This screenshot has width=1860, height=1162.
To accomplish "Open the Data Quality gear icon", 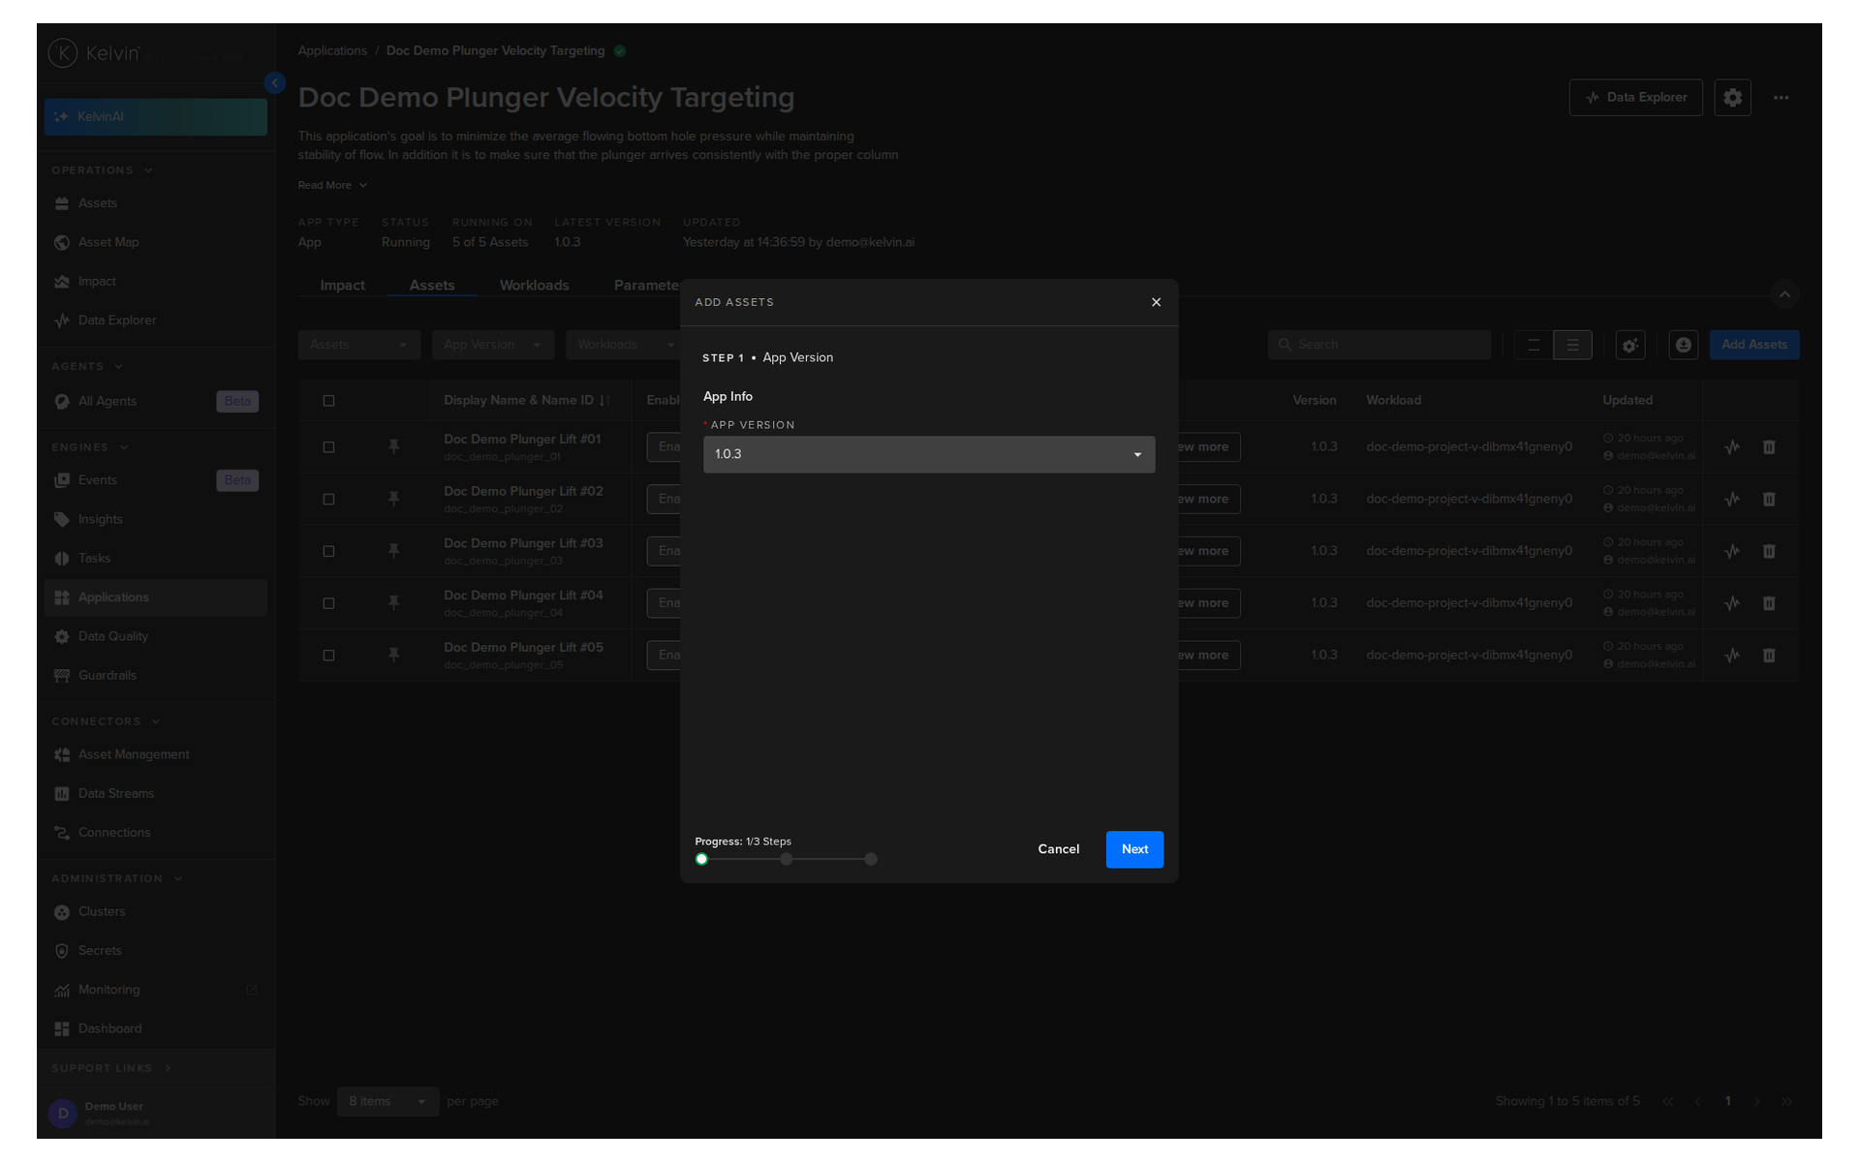I will [x=62, y=636].
